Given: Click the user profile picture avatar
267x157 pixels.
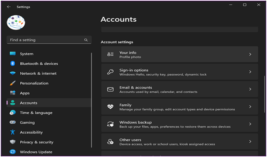Looking at the screenshot, I should click(x=16, y=22).
